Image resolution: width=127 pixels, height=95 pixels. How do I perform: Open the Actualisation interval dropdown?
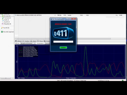pyautogui.click(x=47, y=43)
